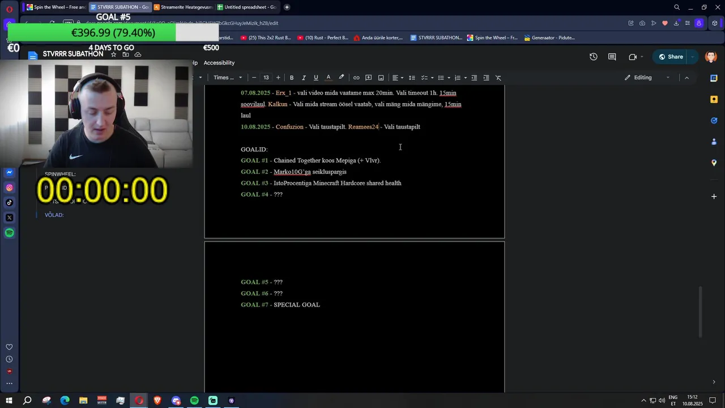Open TikTok in the Opera sidebar
This screenshot has width=725, height=408.
click(x=9, y=202)
